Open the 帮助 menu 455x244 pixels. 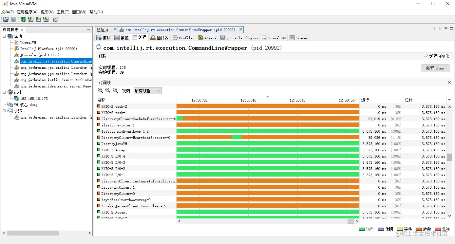(x=96, y=12)
